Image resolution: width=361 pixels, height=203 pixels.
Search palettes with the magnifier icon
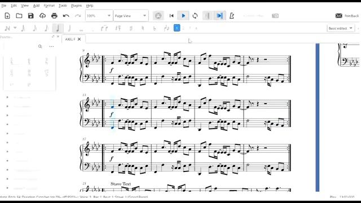[40, 46]
